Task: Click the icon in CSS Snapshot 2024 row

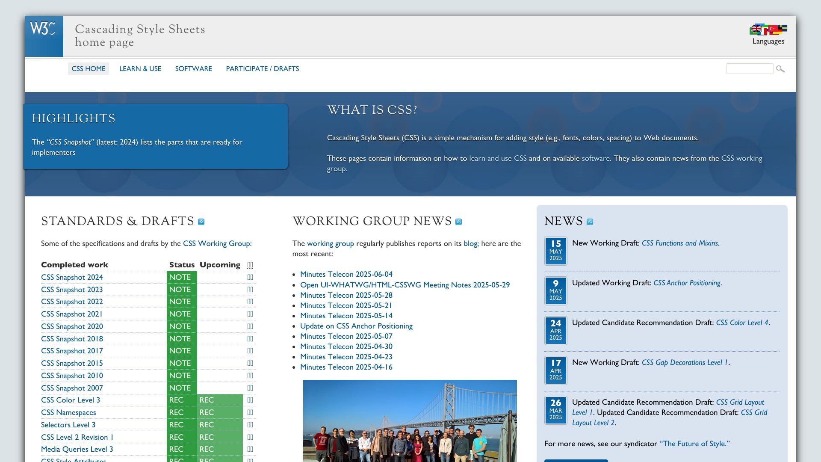Action: (250, 277)
